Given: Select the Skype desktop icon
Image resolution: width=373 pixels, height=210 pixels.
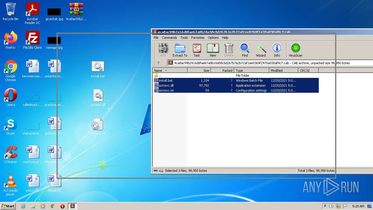Looking at the screenshot, I should pyautogui.click(x=10, y=126).
